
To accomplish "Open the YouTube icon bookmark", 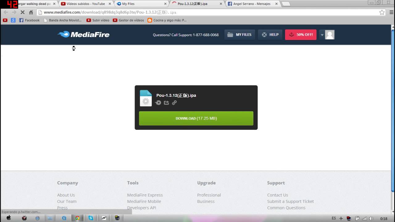I will coord(5,20).
